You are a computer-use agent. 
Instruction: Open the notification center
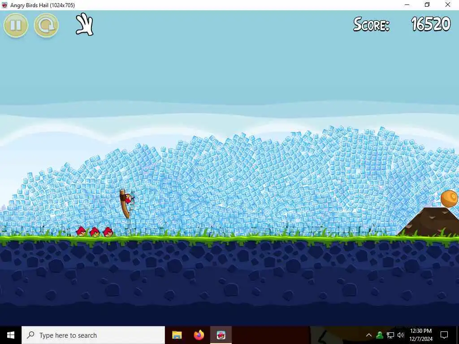444,335
